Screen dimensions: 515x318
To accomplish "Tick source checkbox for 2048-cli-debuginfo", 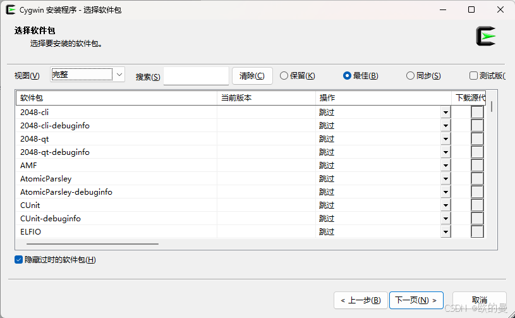I will coord(477,125).
